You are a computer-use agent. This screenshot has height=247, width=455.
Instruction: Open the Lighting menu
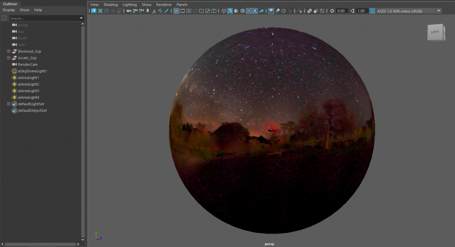(129, 4)
